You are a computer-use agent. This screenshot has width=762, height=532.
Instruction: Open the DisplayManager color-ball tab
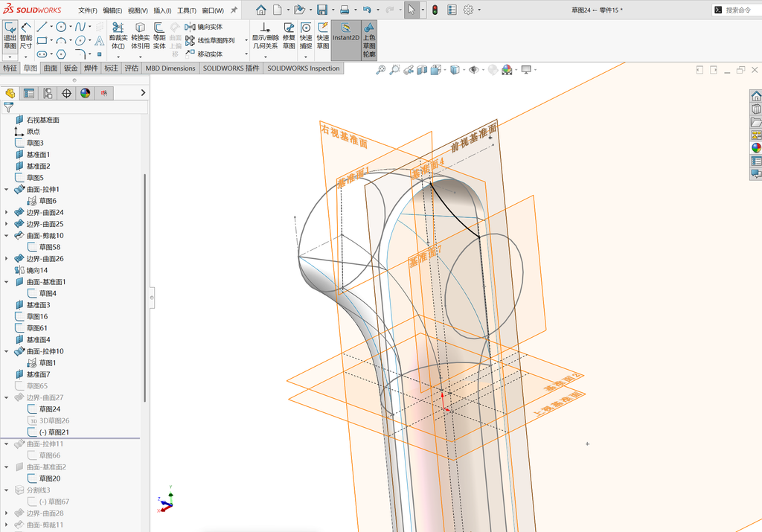point(86,93)
